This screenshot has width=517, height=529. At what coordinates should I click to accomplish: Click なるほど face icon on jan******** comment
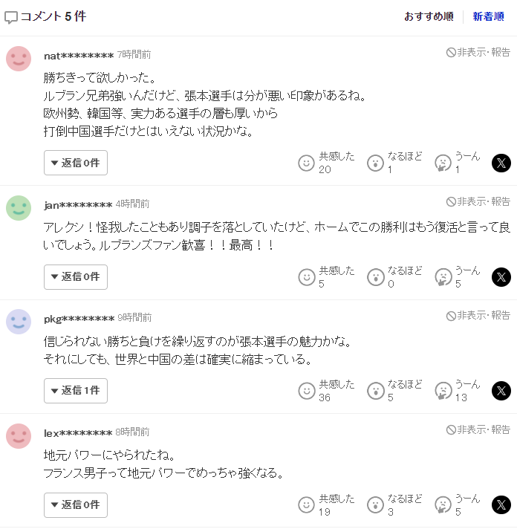(x=375, y=277)
